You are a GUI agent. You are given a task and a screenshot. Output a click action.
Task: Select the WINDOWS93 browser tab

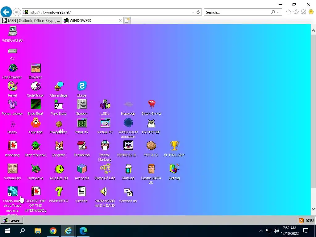pyautogui.click(x=93, y=21)
